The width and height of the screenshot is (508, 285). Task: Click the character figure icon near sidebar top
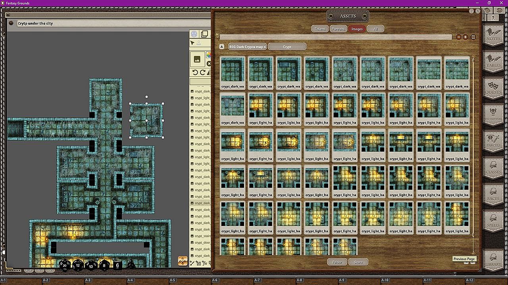point(493,18)
